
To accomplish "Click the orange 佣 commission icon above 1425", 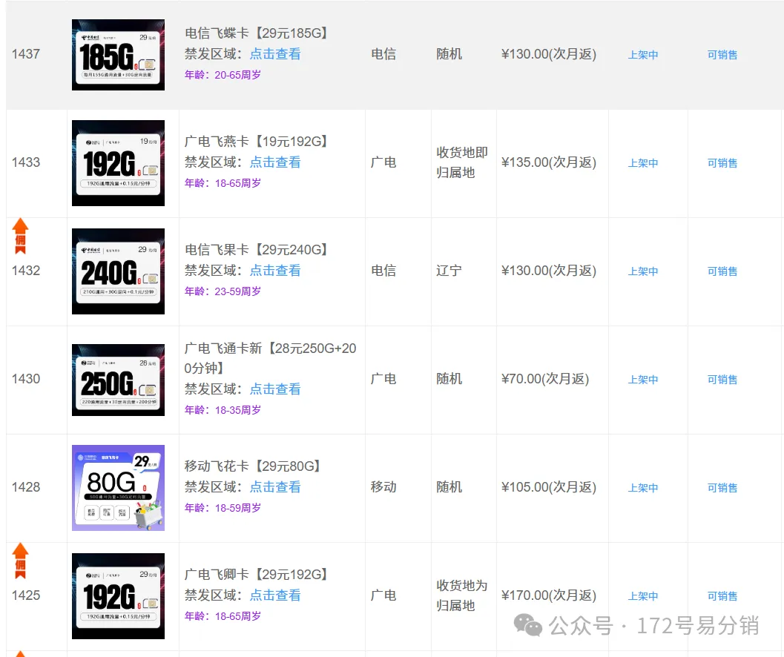I will tap(20, 560).
